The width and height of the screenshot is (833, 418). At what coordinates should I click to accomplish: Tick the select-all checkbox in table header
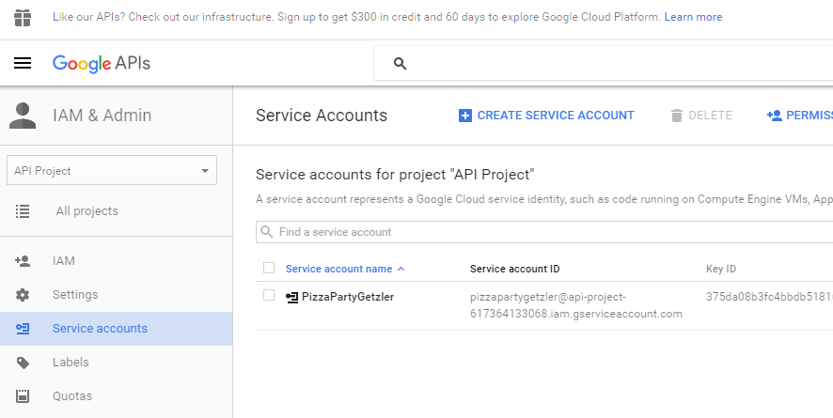pos(269,268)
